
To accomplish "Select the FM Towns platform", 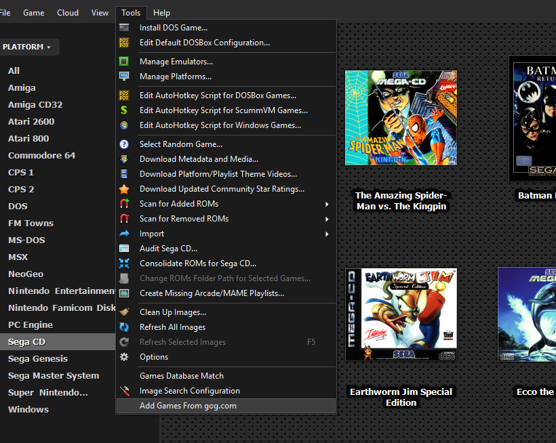I will [x=31, y=224].
